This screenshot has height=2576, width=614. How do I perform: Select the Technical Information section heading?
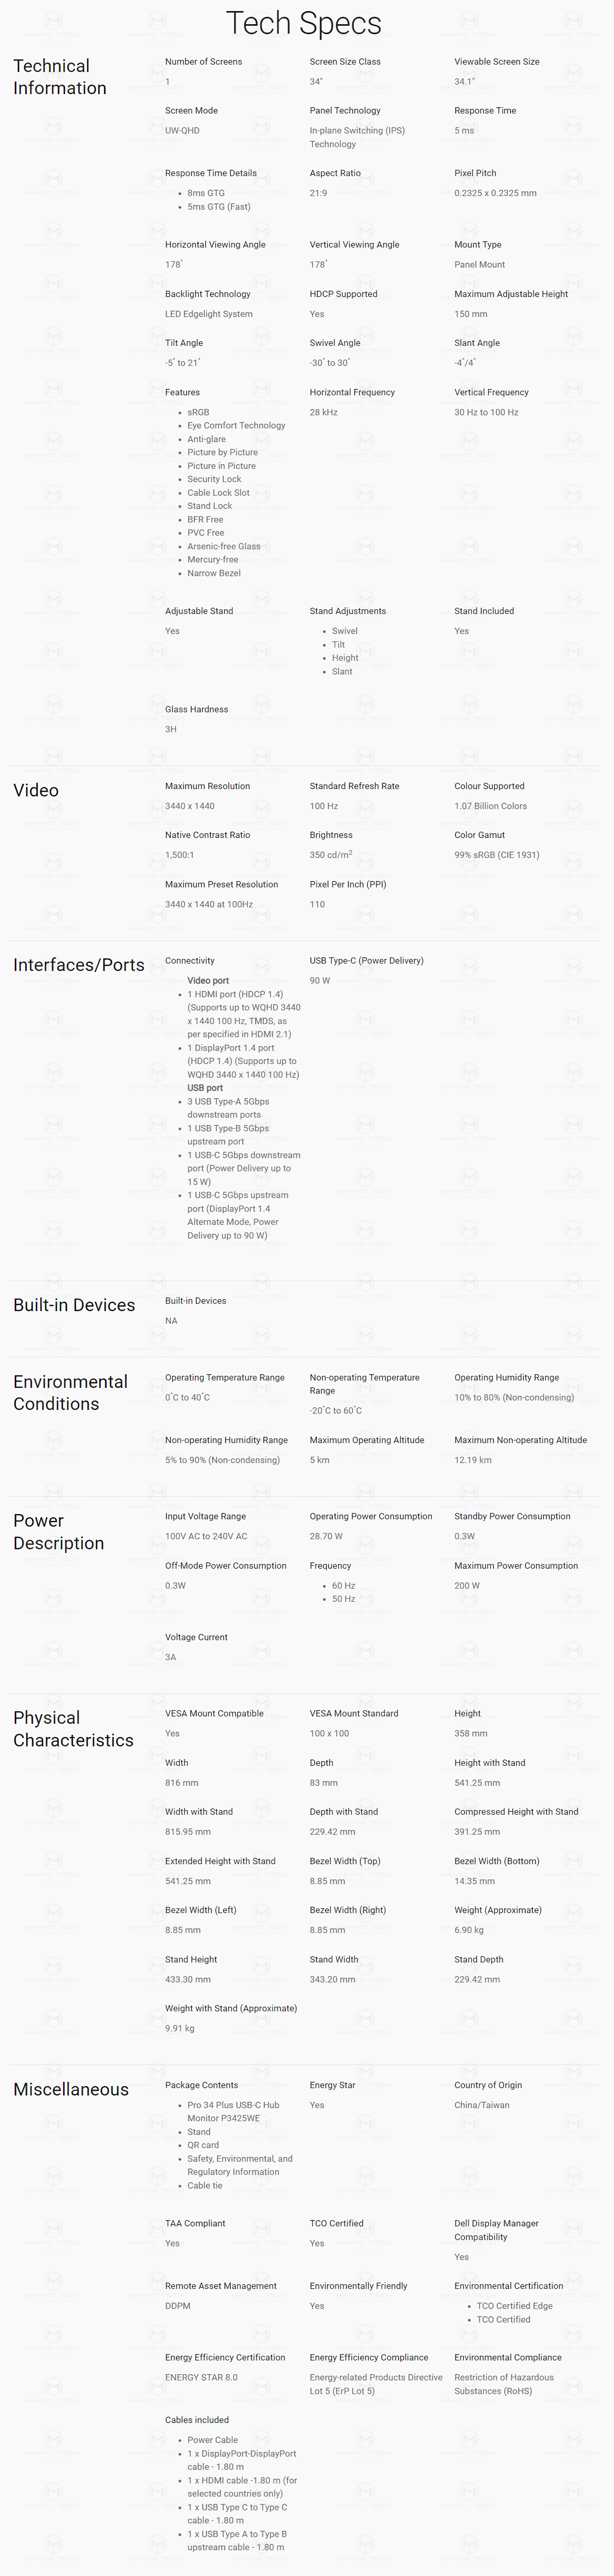pyautogui.click(x=60, y=77)
